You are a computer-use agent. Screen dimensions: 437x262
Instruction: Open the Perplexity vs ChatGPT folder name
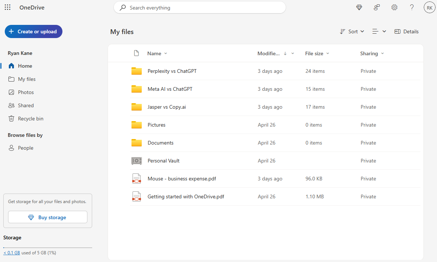point(172,71)
